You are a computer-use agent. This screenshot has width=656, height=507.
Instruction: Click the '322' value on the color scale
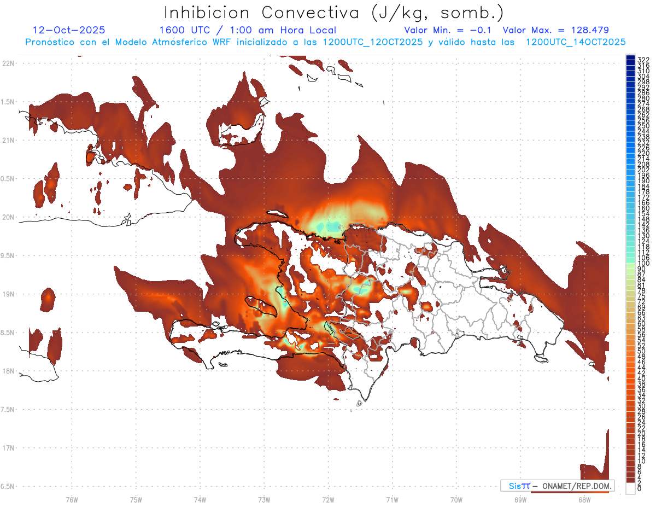(x=643, y=60)
